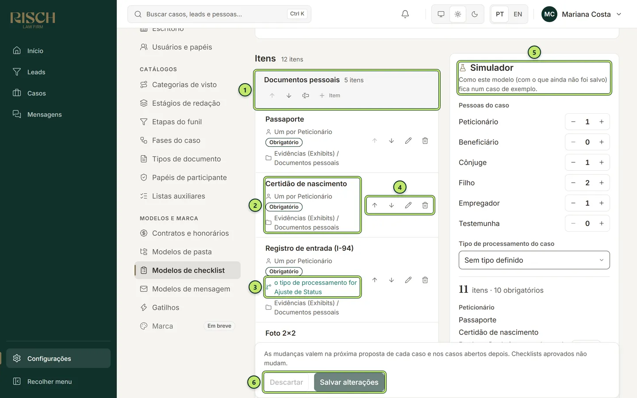Screen dimensions: 637x398
Task: Edit Registro de entrada (I-94) item
Action: [x=408, y=280]
